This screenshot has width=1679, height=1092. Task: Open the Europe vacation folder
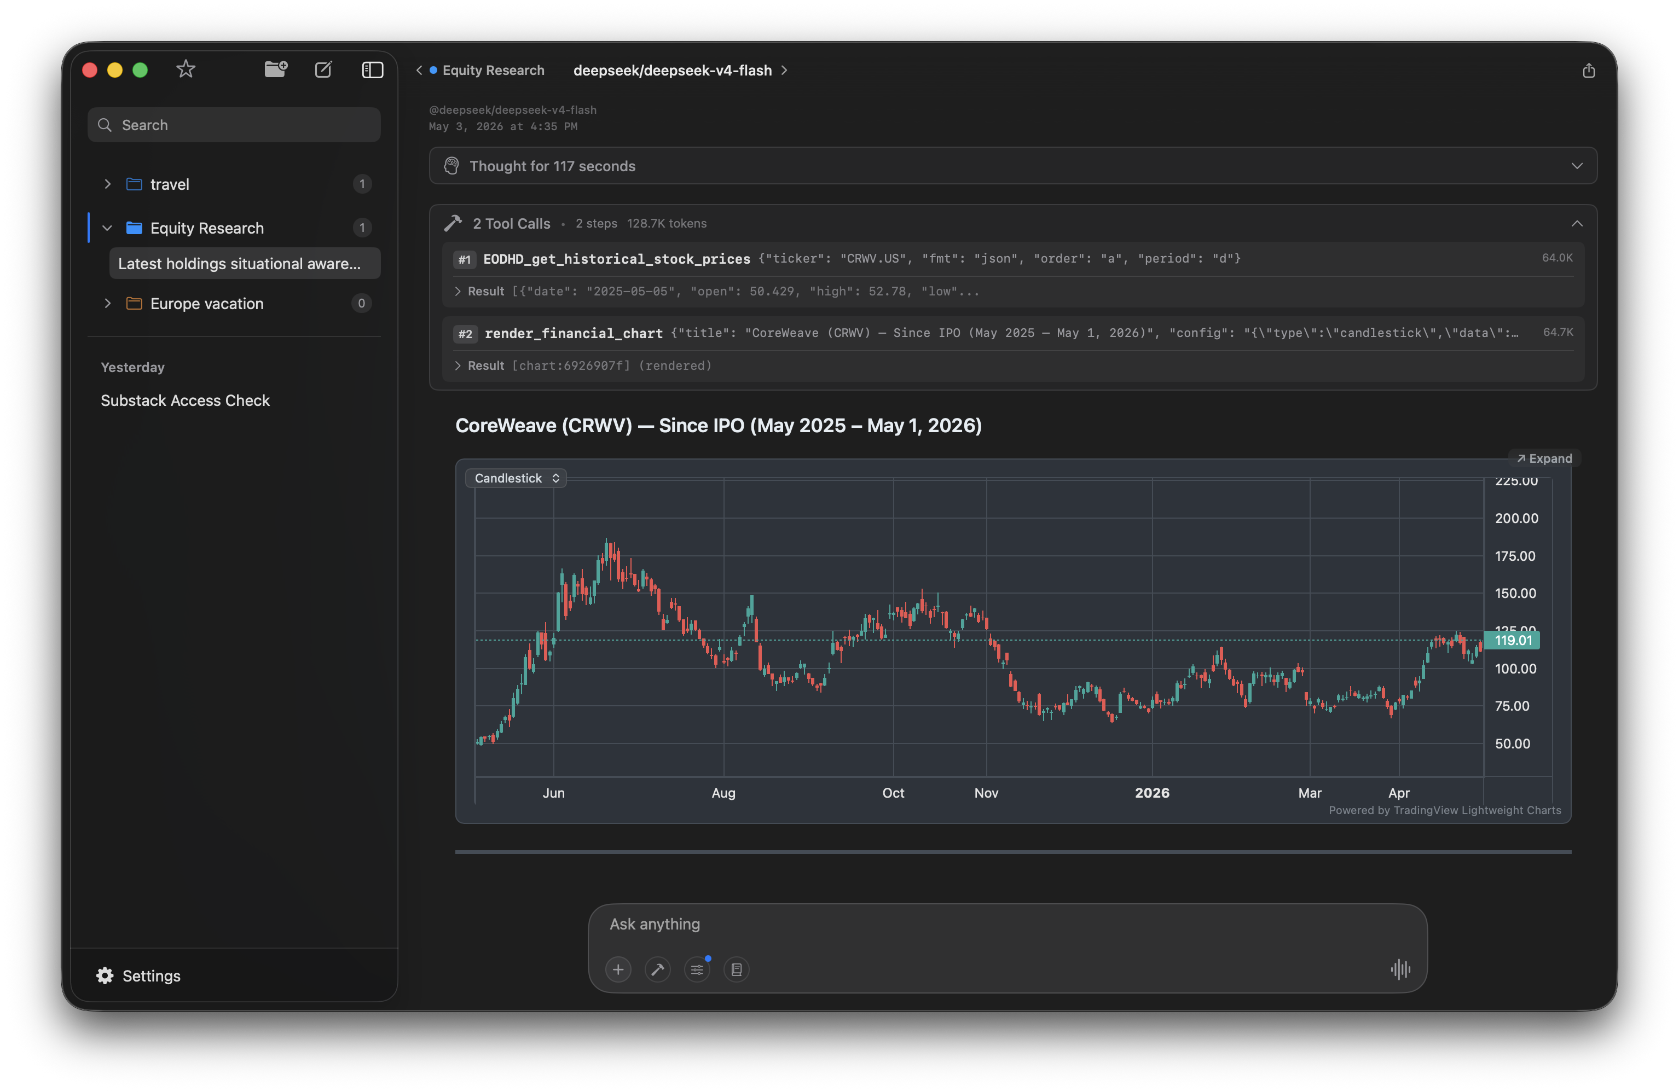(234, 303)
